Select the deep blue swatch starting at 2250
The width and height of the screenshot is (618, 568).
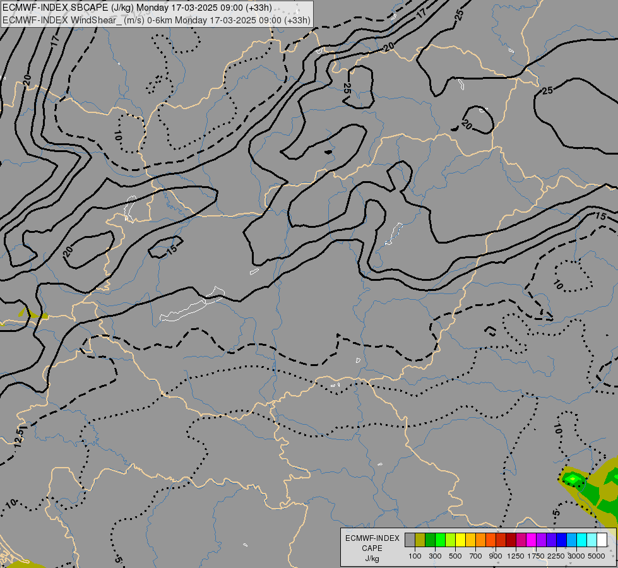pos(562,540)
